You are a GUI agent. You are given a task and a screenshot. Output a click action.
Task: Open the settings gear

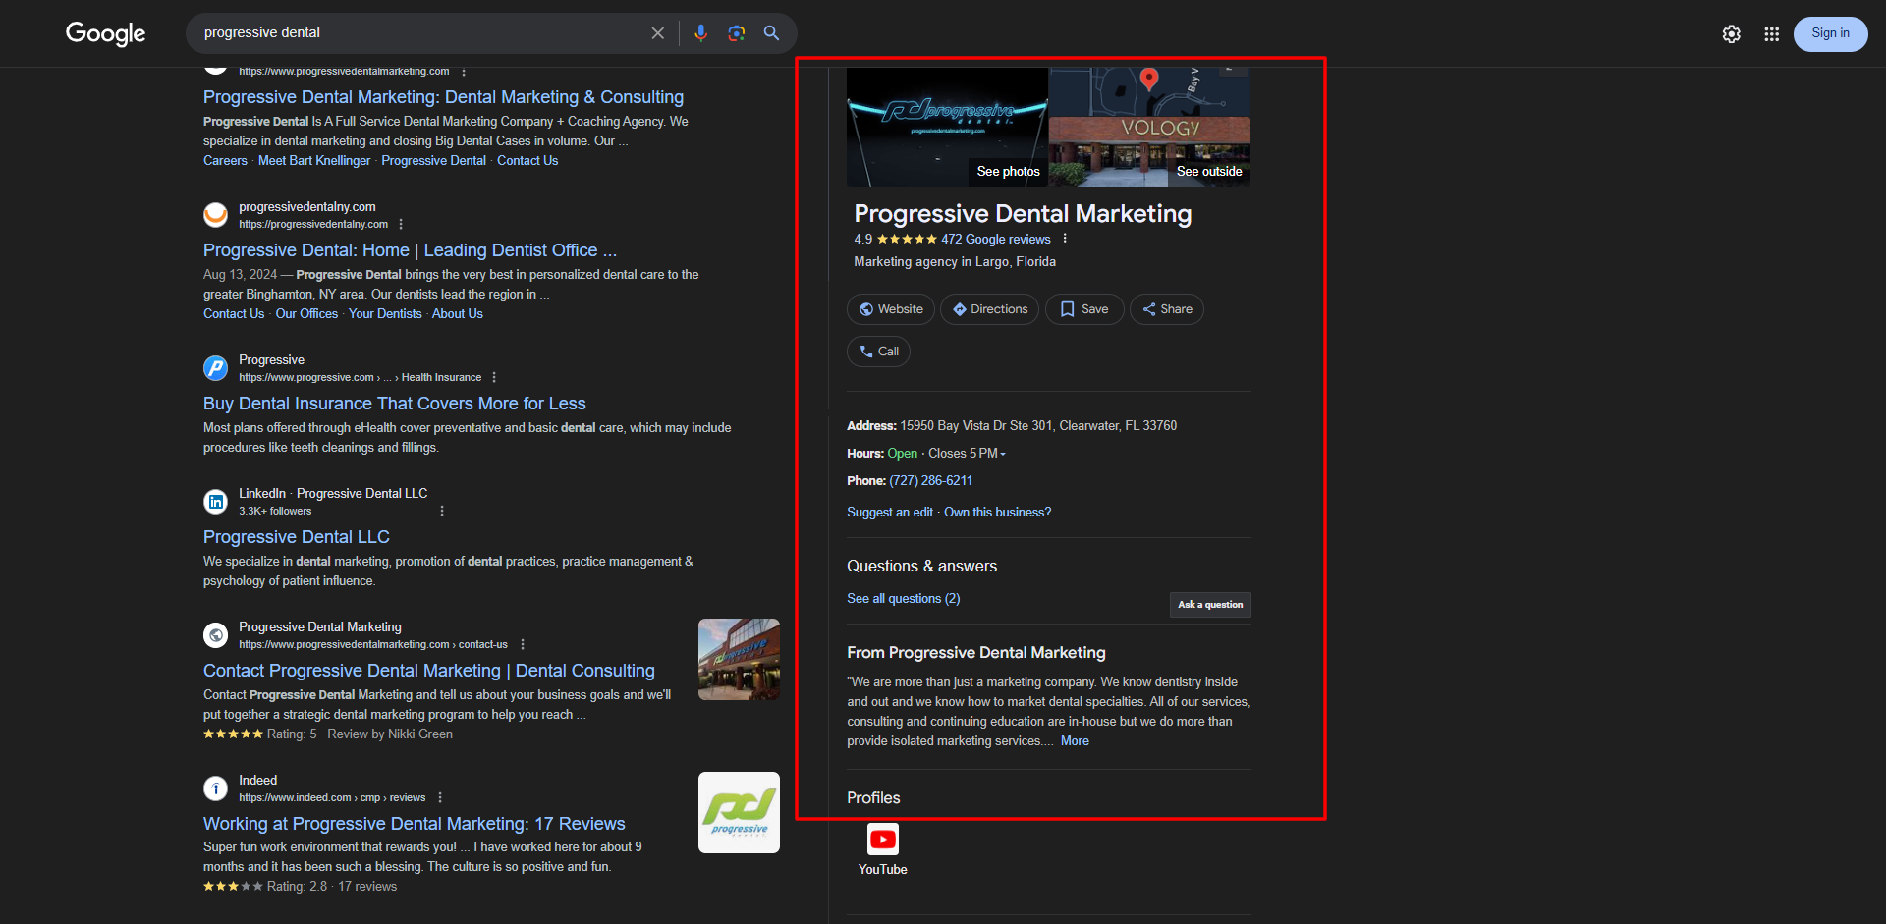click(1732, 34)
